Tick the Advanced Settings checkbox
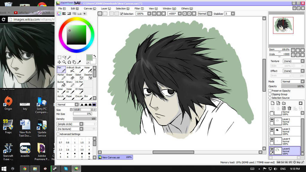306x172 pixels. pyautogui.click(x=58, y=134)
